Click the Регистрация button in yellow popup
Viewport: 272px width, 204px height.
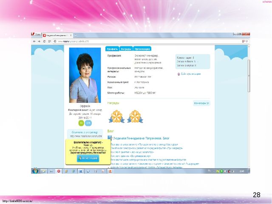pos(88,159)
